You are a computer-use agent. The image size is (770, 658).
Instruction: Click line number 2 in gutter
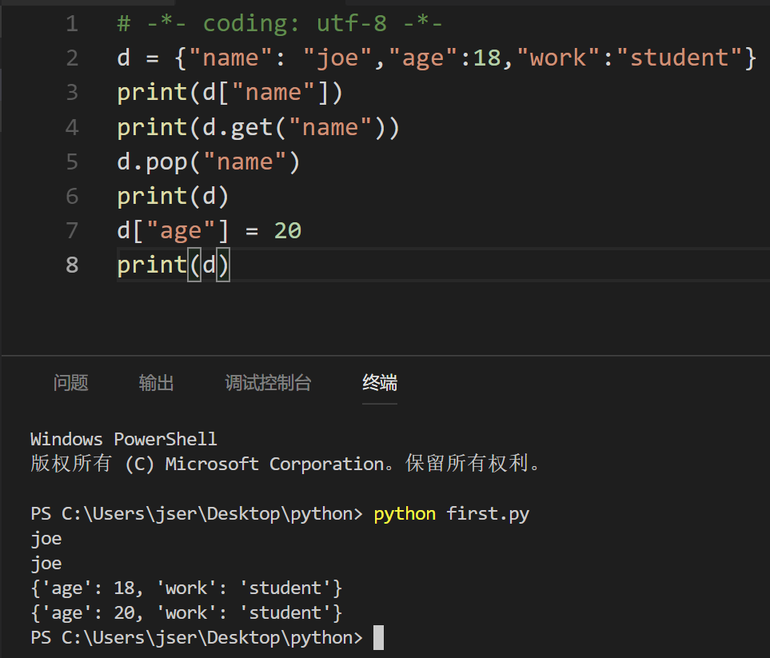pyautogui.click(x=72, y=58)
